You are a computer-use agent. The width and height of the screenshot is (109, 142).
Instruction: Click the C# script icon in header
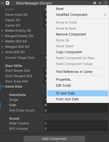click(x=8, y=3)
